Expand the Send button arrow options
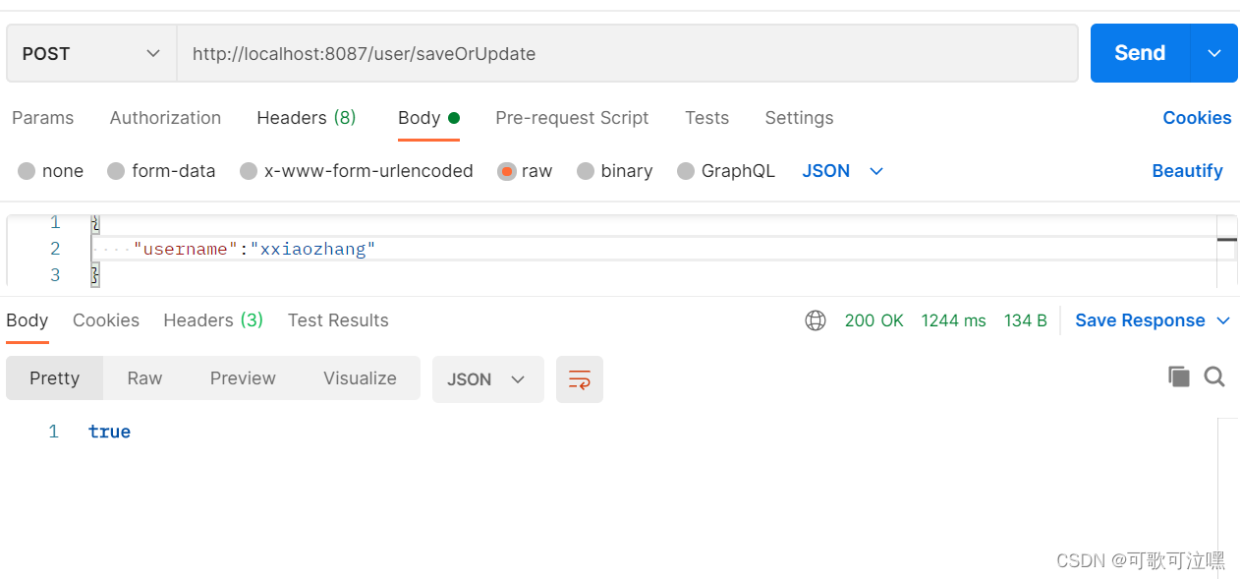The image size is (1240, 579). coord(1214,53)
